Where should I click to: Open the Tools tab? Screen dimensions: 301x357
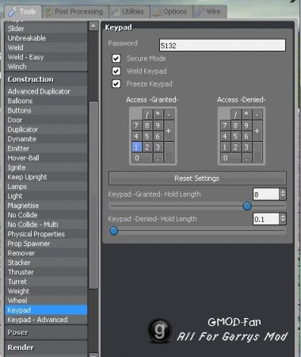(23, 12)
